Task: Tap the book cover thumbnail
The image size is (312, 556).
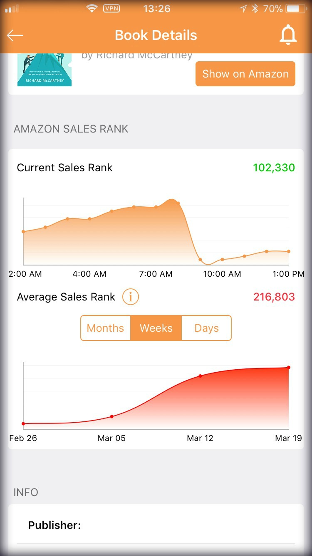Action: tap(45, 70)
